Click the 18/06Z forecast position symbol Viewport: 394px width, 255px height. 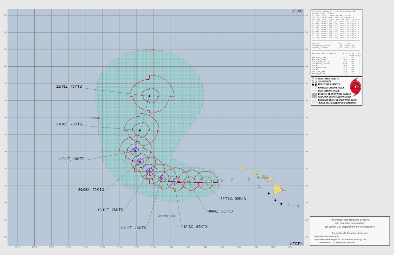[189, 182]
